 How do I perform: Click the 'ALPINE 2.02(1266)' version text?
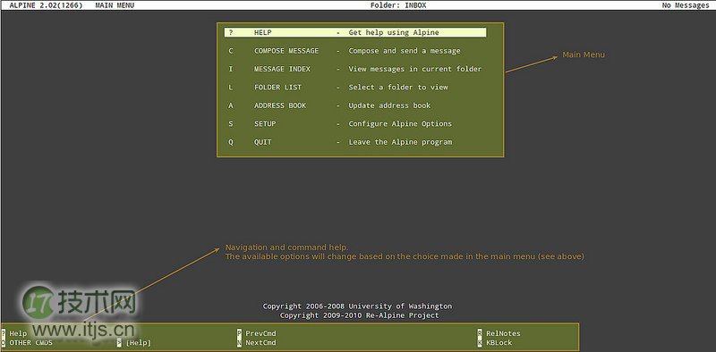point(46,5)
